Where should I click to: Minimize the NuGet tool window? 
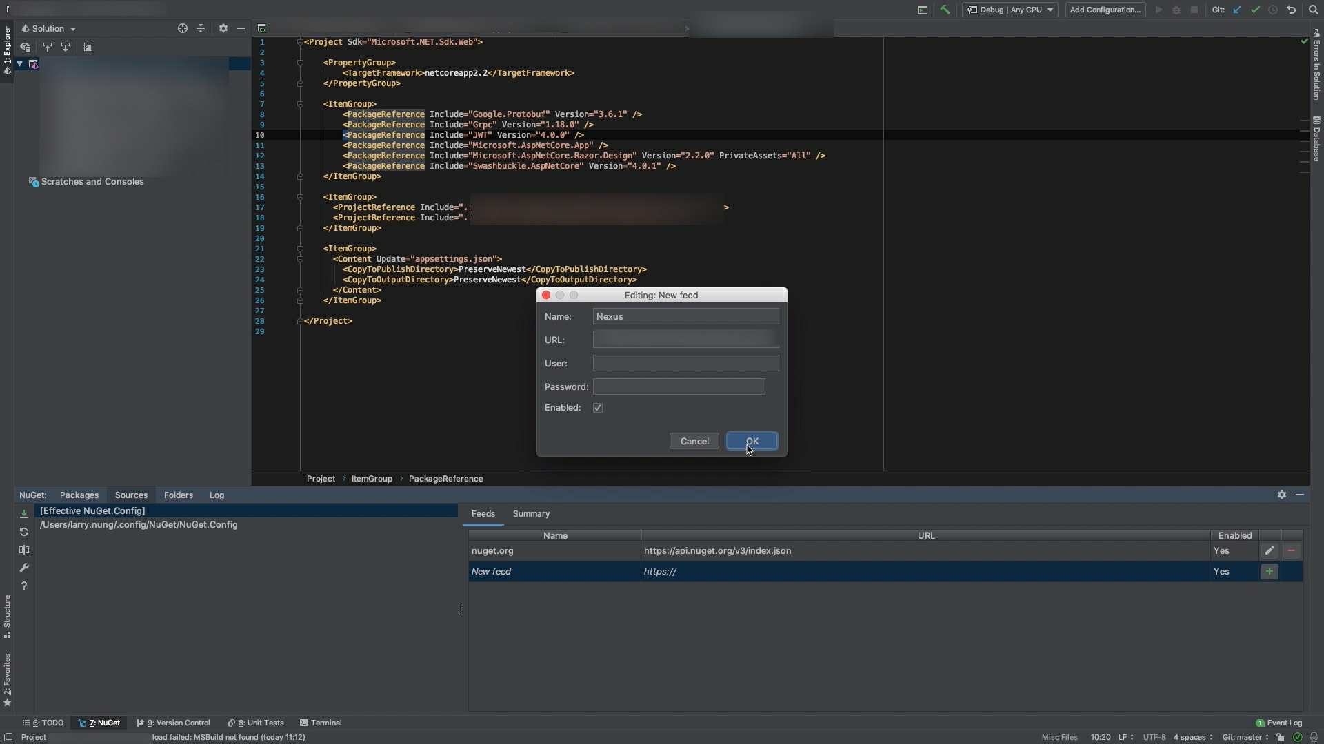(x=1300, y=495)
